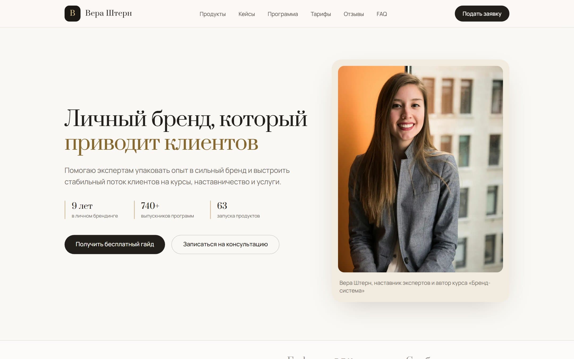574x359 pixels.
Task: Click the Вера Штерн brand name
Action: [108, 13]
